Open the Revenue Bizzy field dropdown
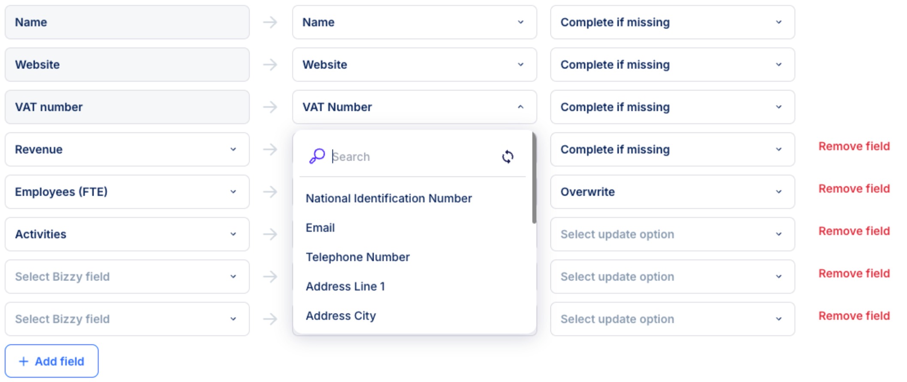Screen dimensions: 907x382 [x=127, y=149]
